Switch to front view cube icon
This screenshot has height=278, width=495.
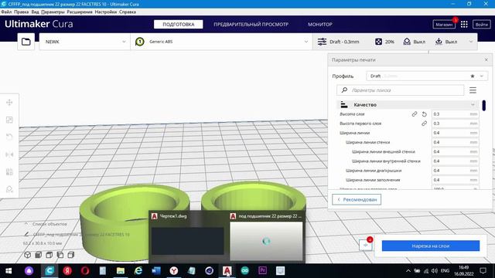(x=38, y=255)
